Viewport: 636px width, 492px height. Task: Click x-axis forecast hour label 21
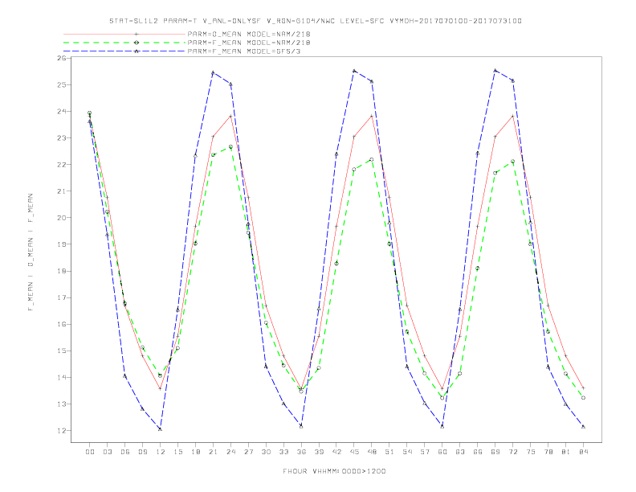pyautogui.click(x=214, y=452)
